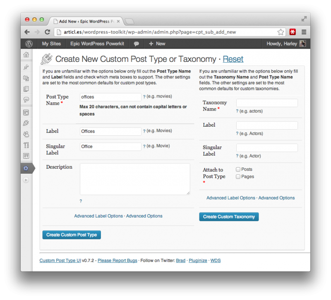Image resolution: width=331 pixels, height=300 pixels.
Task: Select the active Custom Post Types gear icon
Action: click(26, 168)
